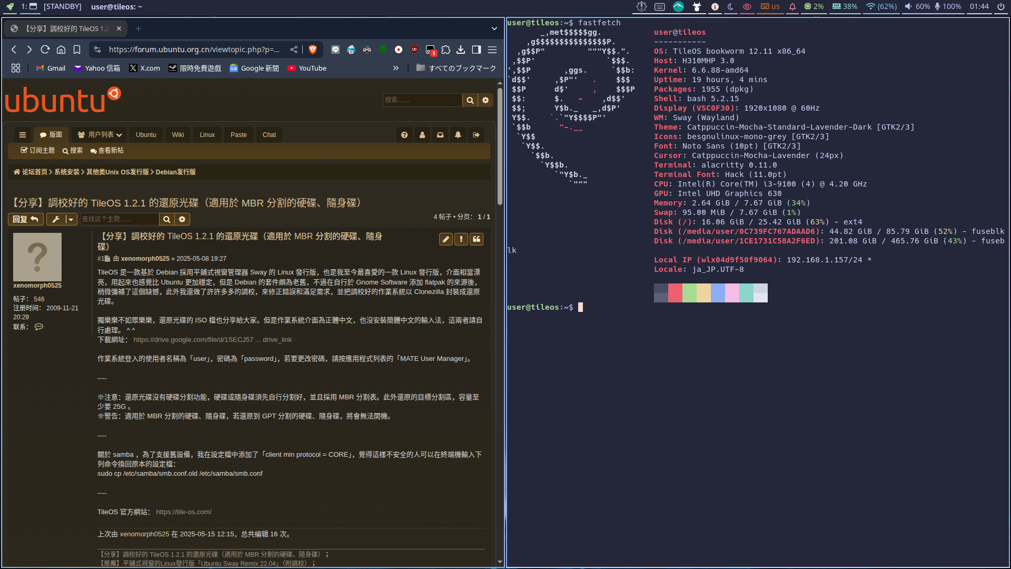Bookmark this page with the bookmark icon
Viewport: 1011px width, 569px height.
(77, 50)
